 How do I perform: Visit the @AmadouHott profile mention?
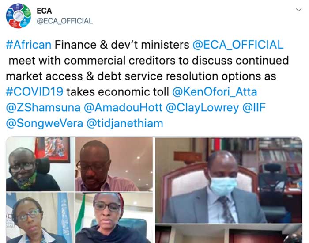pos(123,108)
